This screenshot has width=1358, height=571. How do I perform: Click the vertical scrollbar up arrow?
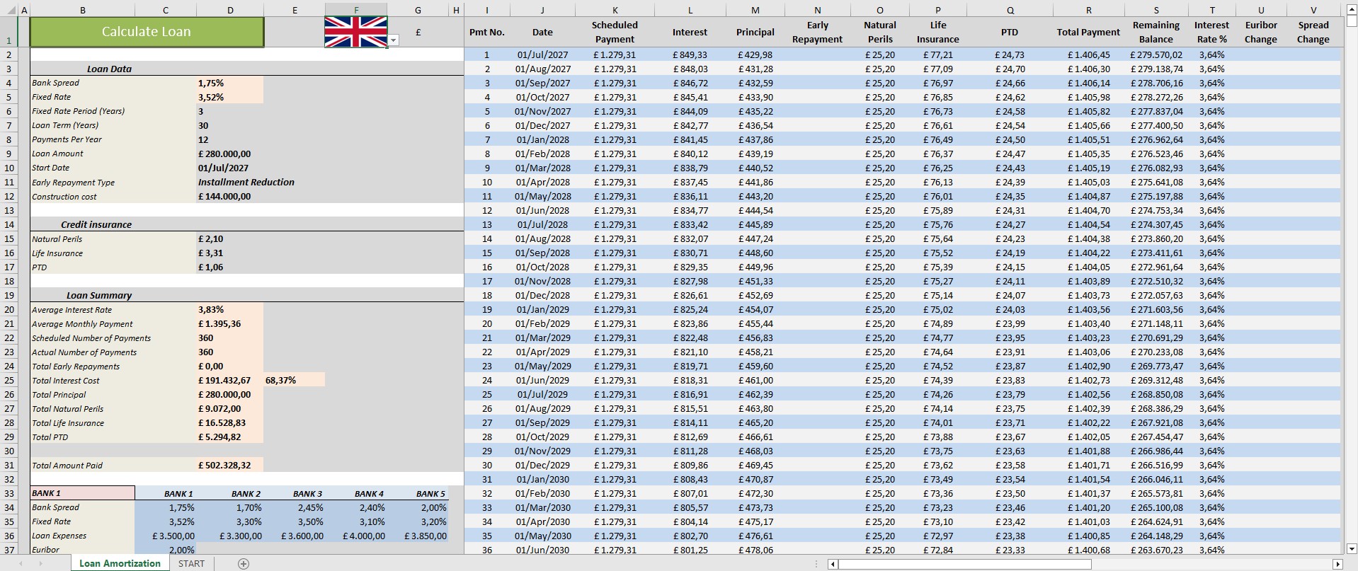(1351, 10)
